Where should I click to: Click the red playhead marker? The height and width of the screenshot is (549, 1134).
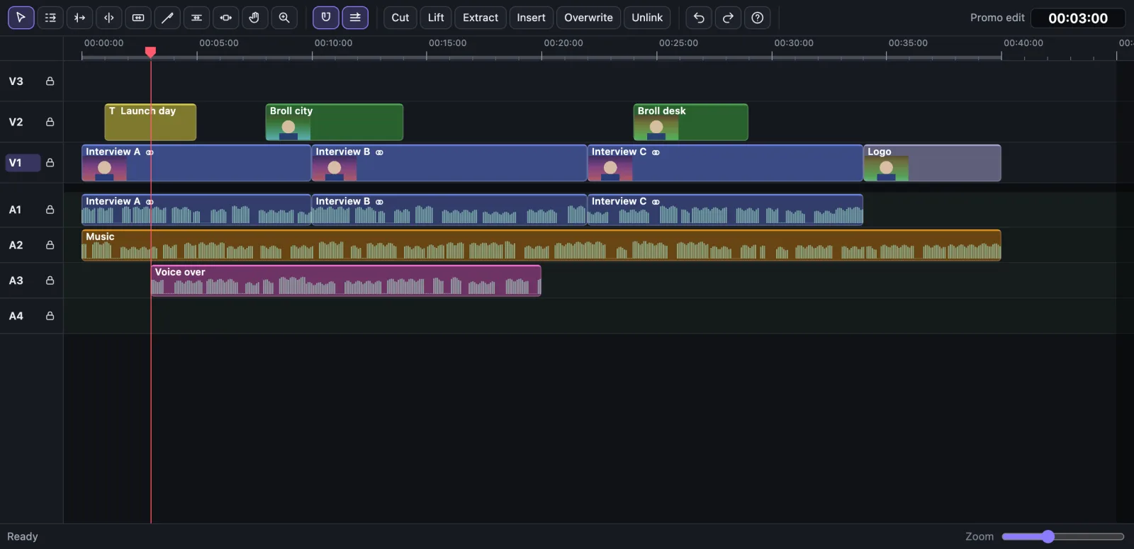150,52
